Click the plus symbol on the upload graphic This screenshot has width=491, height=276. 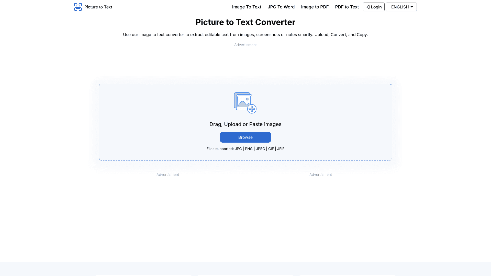[x=252, y=109]
